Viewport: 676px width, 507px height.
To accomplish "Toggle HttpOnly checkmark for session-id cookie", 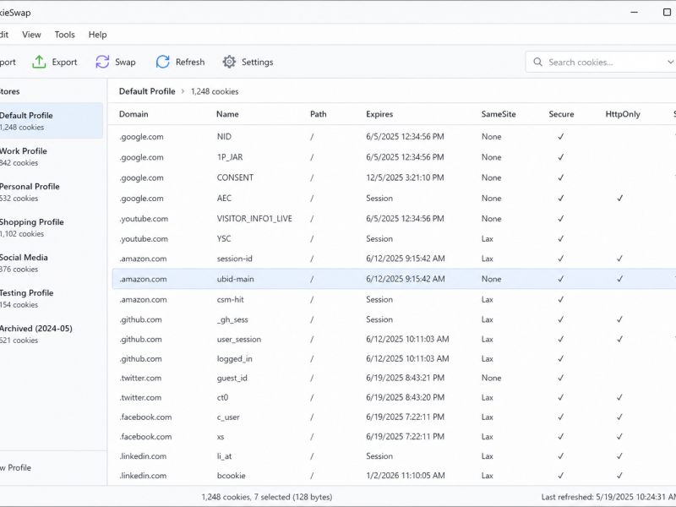I will [x=620, y=259].
